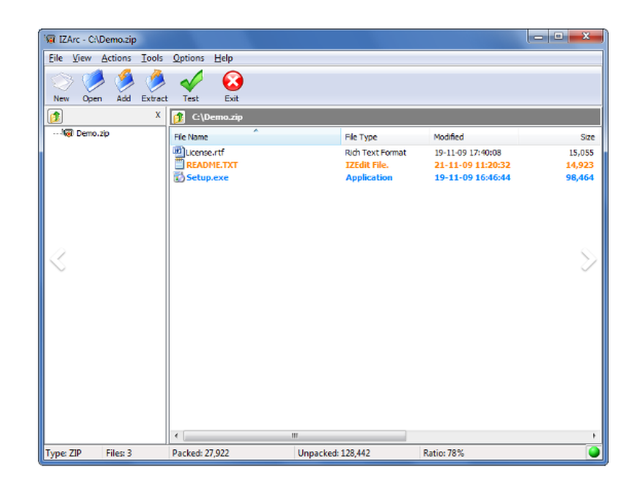Open the View menu

point(81,58)
